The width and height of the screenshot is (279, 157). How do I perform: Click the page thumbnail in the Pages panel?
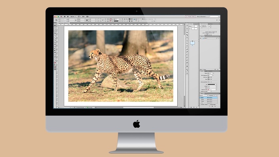point(192,43)
